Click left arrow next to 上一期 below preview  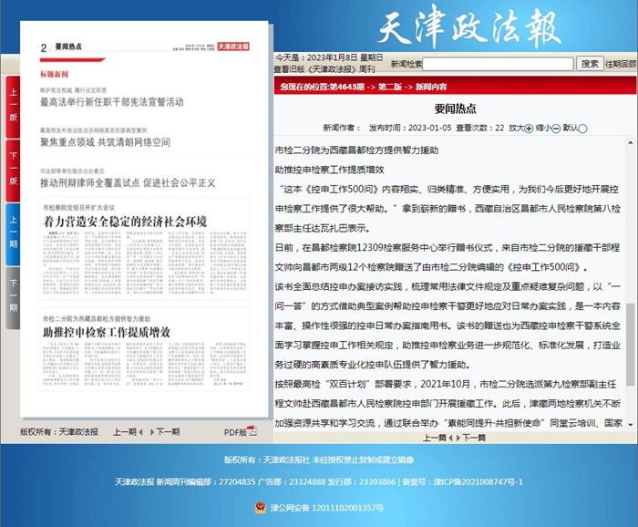point(140,432)
